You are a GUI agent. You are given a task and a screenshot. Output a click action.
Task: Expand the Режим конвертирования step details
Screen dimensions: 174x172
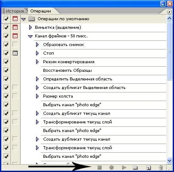37,62
